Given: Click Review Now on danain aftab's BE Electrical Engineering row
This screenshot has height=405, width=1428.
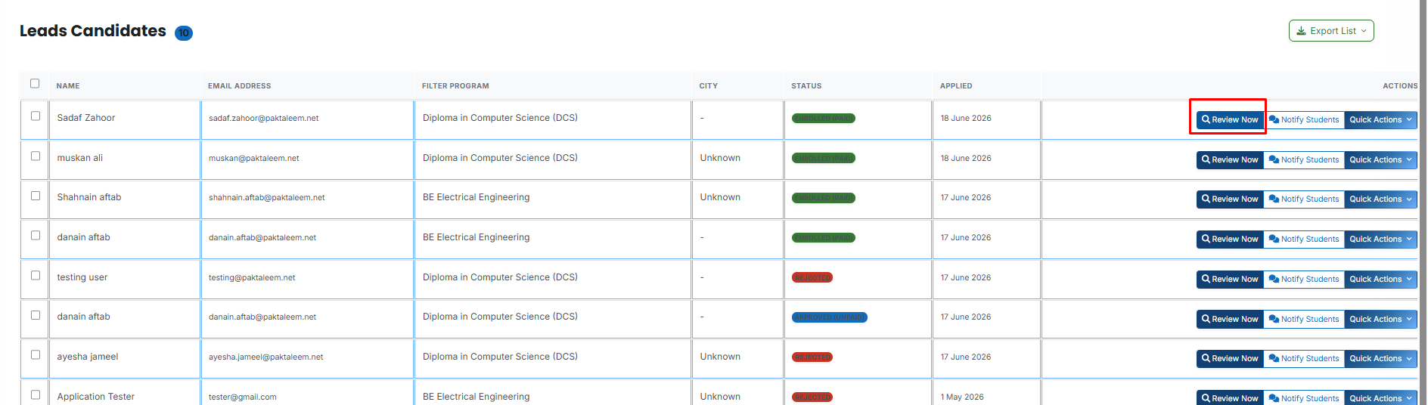Looking at the screenshot, I should click(x=1230, y=240).
